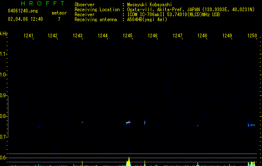Click the vertical meteor echo before 1246
Image resolution: width=262 pixels, height=166 pixels.
145,122
